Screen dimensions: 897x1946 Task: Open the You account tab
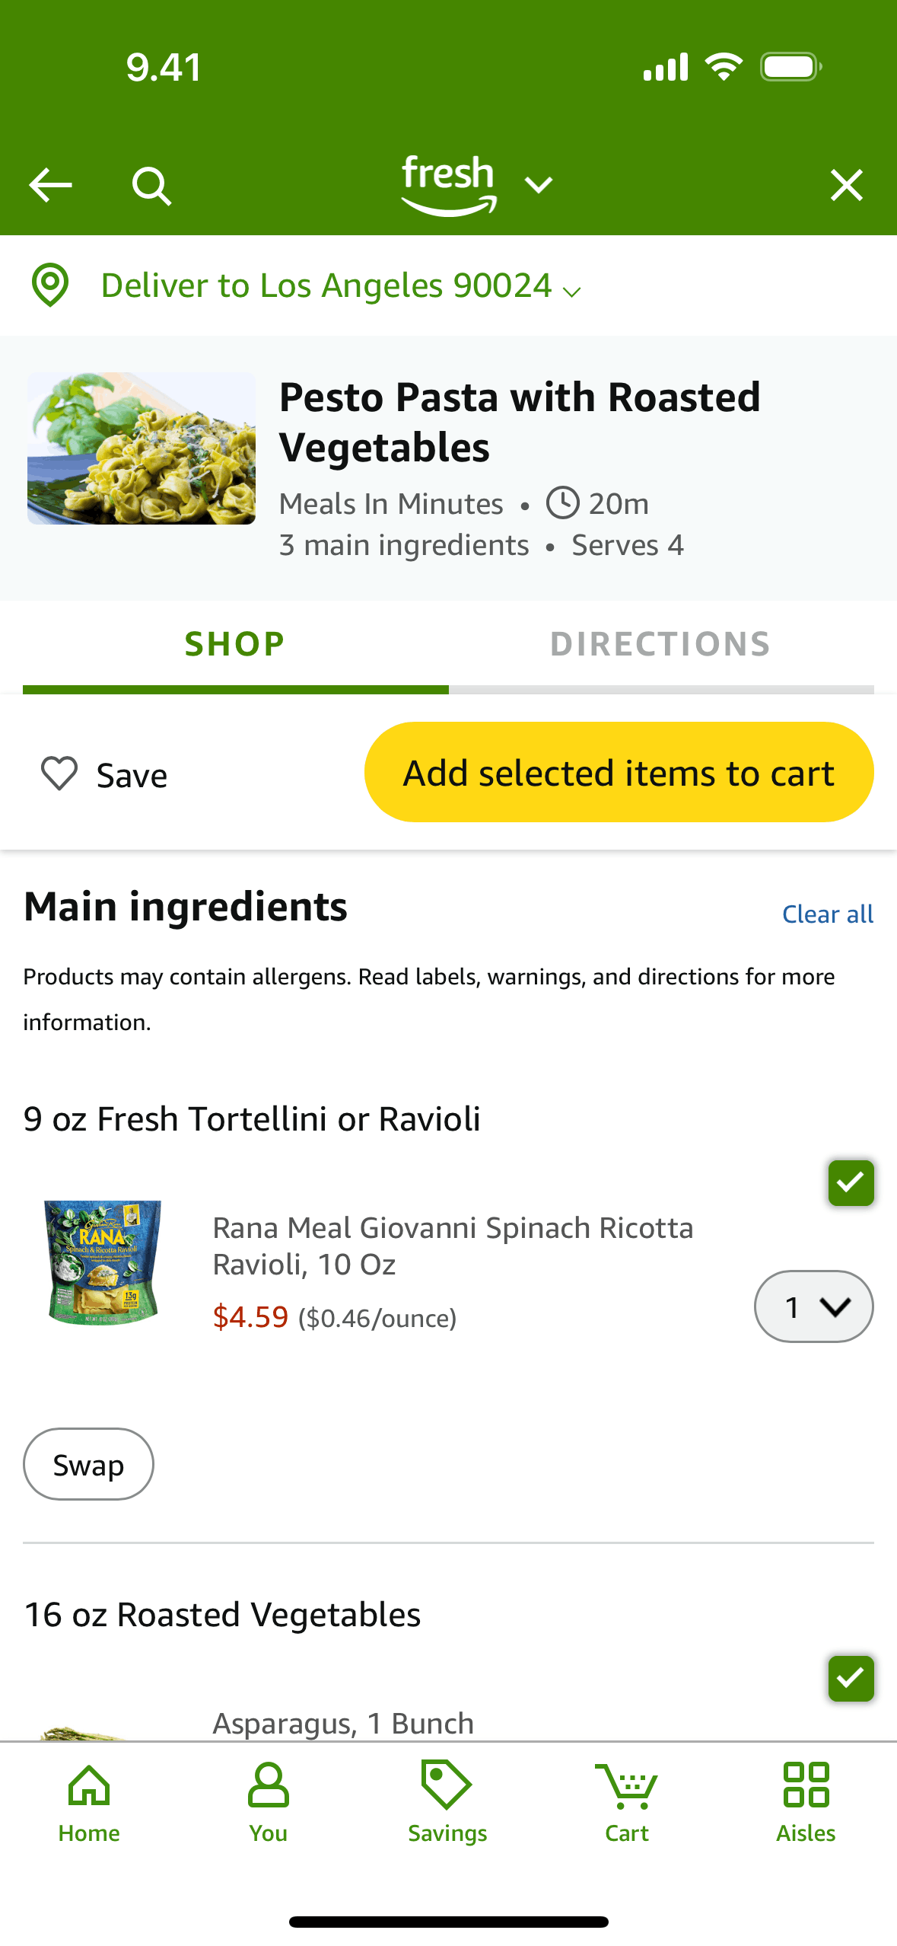pos(268,1802)
